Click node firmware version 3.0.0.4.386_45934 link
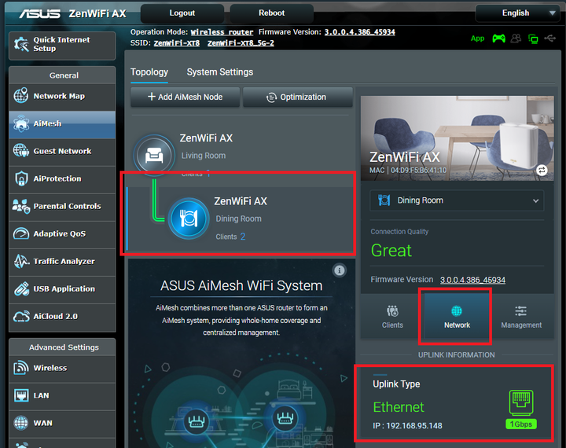Screen dimensions: 566x448 [x=472, y=280]
